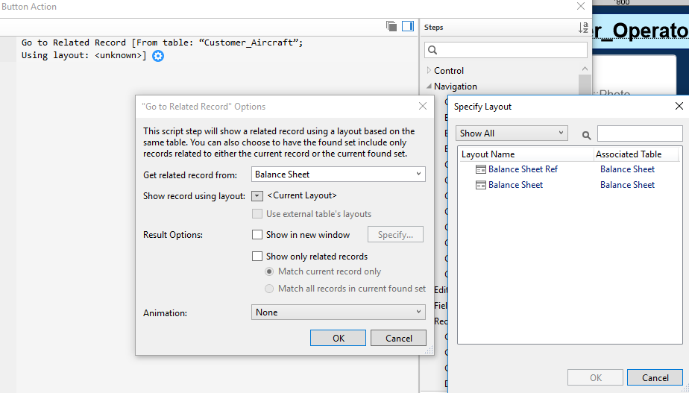Open the Get related record from dropdown

(338, 175)
